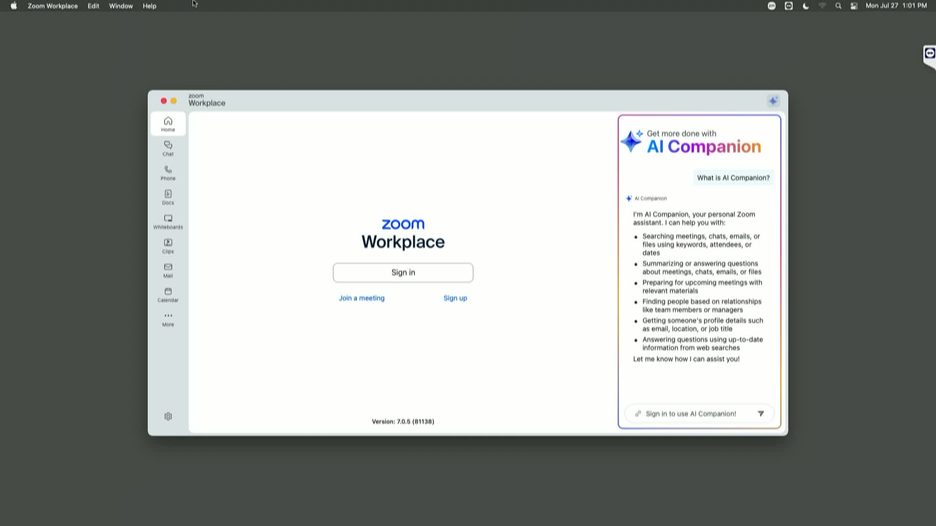Click the Apple menu logo

tap(14, 6)
